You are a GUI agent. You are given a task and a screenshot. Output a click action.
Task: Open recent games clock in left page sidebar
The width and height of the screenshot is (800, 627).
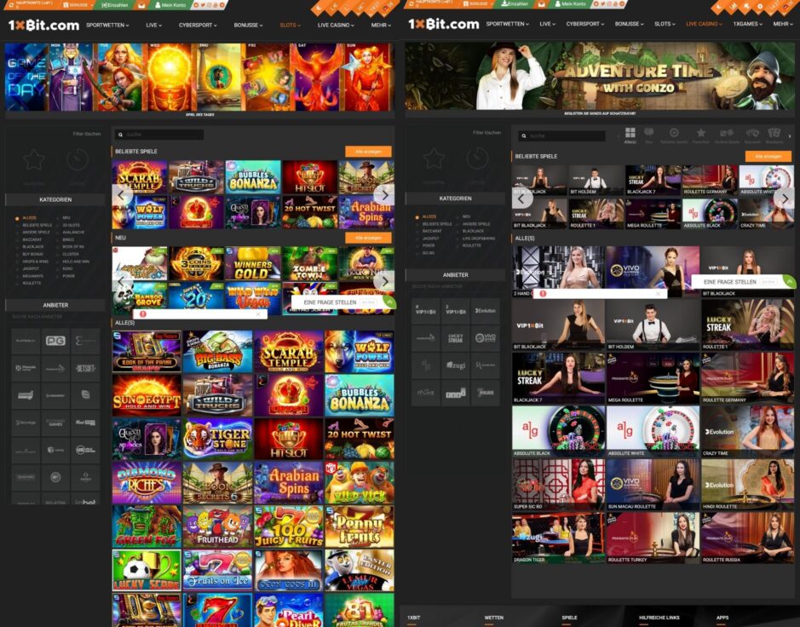coord(77,160)
